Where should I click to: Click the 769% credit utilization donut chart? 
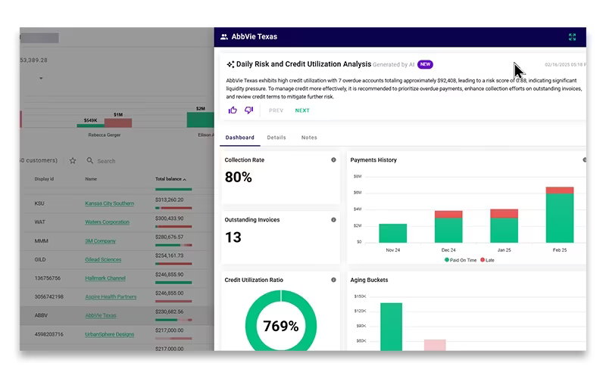(x=281, y=326)
